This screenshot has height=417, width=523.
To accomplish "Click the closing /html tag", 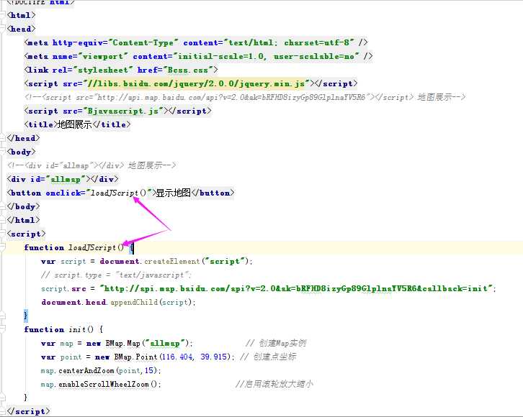I will 23,220.
